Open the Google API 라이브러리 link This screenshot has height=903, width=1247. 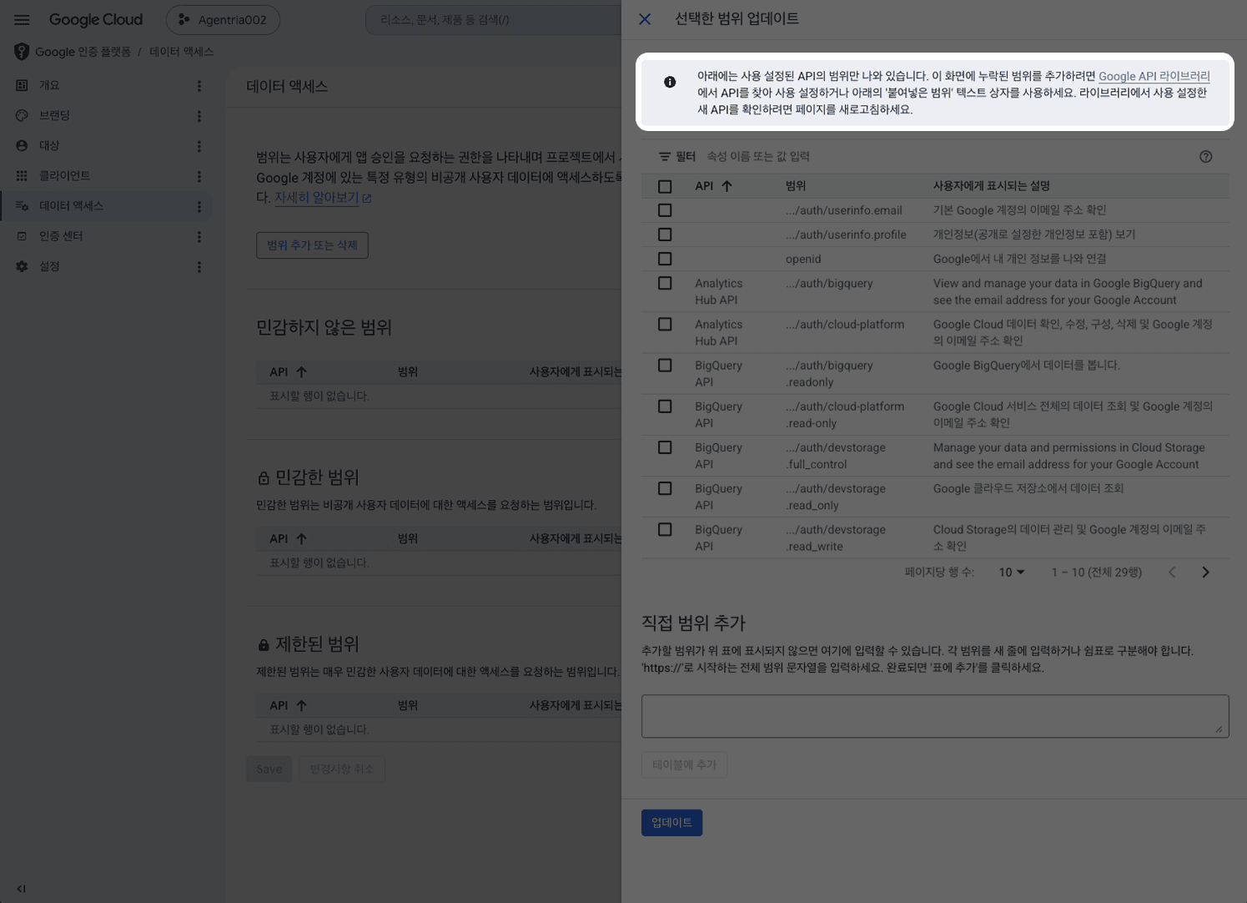pyautogui.click(x=1154, y=76)
